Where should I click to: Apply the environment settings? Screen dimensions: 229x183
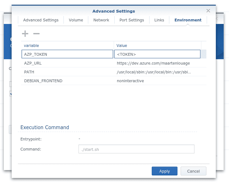click(165, 171)
